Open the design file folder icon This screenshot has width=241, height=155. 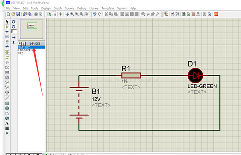(13, 14)
